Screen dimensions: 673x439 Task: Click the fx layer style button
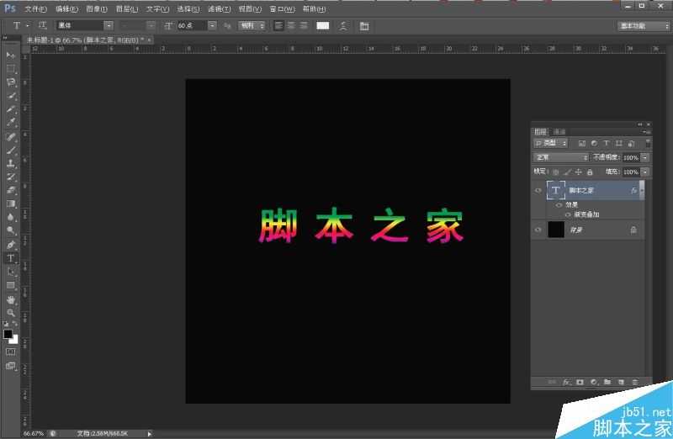pyautogui.click(x=566, y=382)
